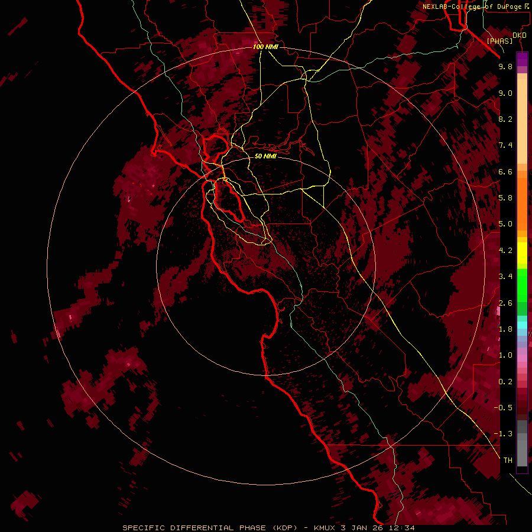
Task: Click the 9.0 value on the color scale
Action: [x=505, y=93]
